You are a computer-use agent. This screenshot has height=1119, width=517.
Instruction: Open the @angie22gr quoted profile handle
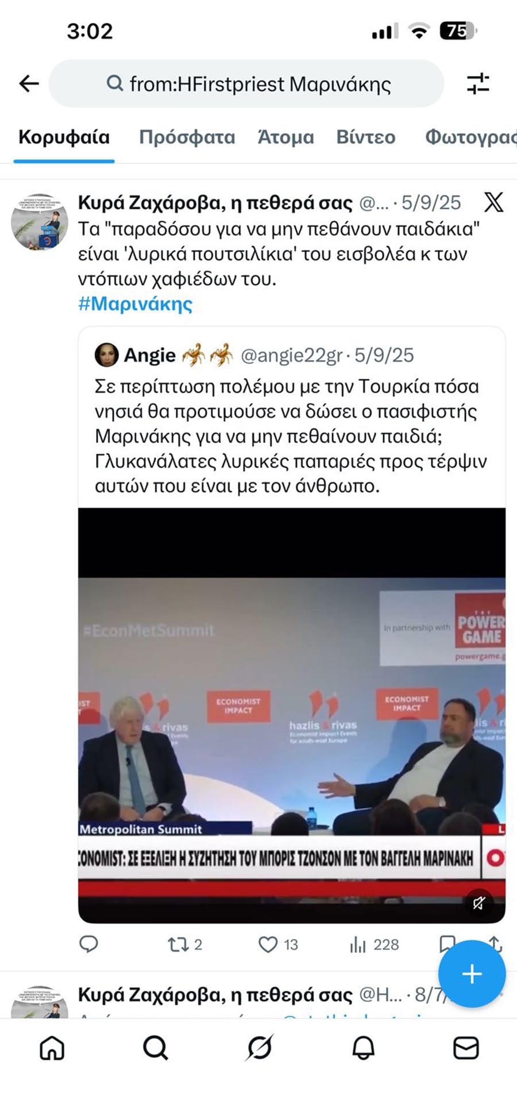(291, 355)
